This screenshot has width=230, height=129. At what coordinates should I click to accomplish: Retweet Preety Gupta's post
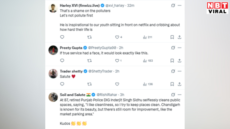click(x=90, y=61)
